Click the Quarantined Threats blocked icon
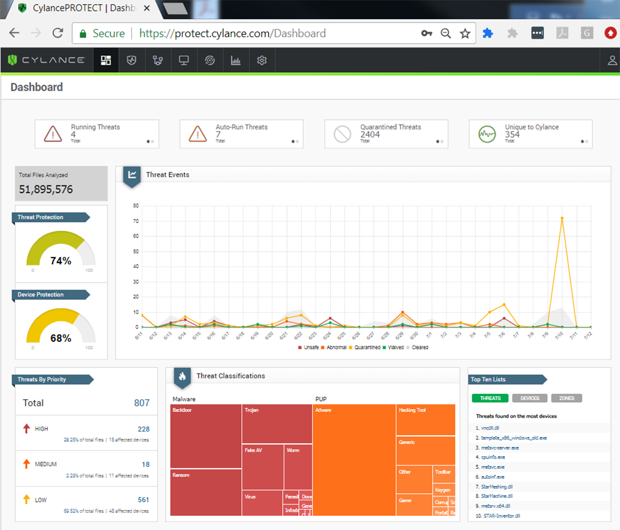The width and height of the screenshot is (620, 530). pyautogui.click(x=343, y=134)
